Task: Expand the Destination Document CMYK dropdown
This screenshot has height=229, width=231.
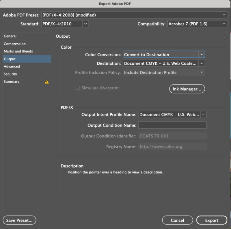Action: tap(164, 63)
